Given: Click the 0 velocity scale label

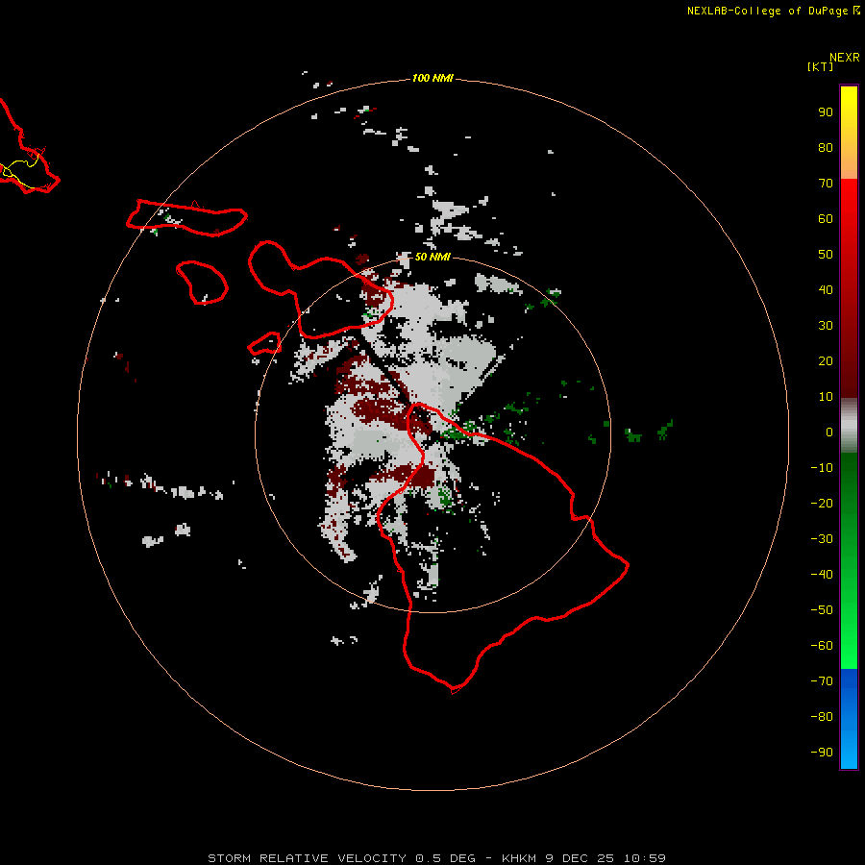Looking at the screenshot, I should [829, 432].
